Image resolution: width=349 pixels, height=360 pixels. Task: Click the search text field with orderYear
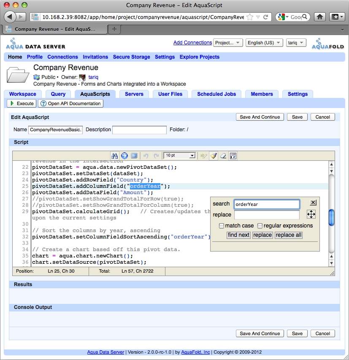(x=267, y=204)
